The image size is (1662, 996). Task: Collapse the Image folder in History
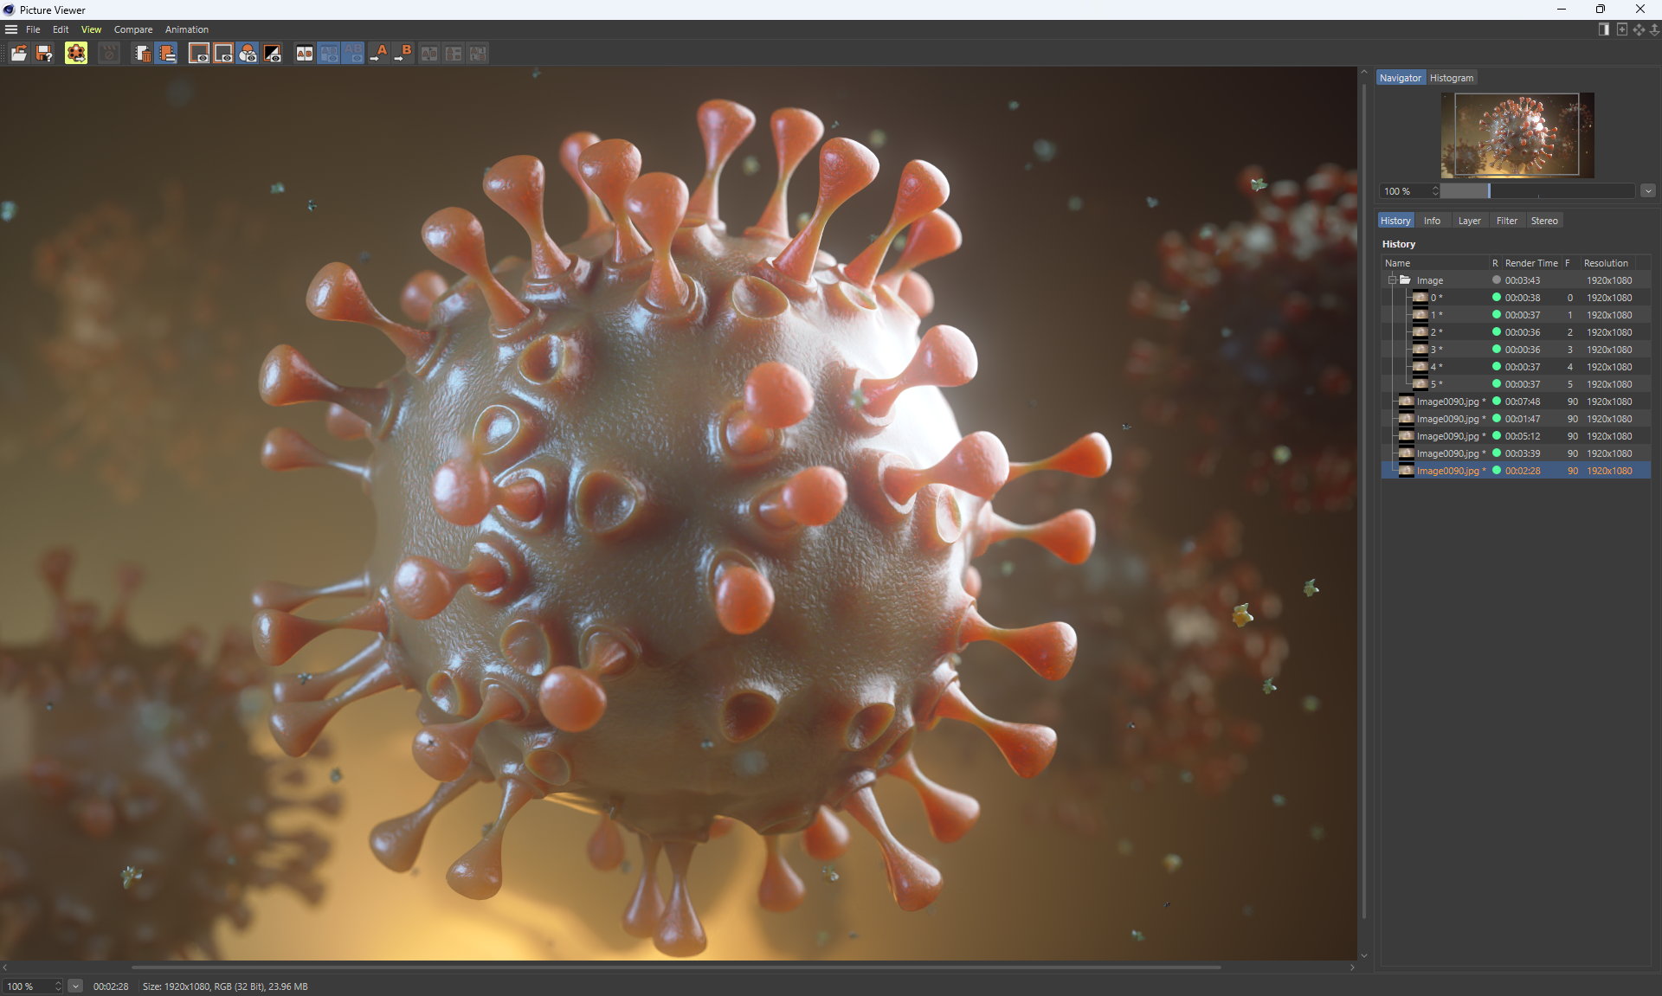coord(1392,280)
